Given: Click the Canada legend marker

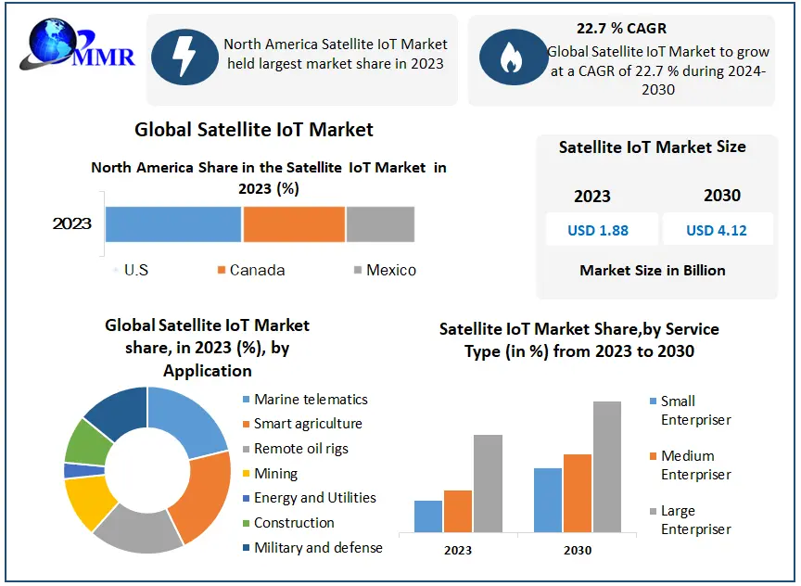Looking at the screenshot, I should click(222, 271).
